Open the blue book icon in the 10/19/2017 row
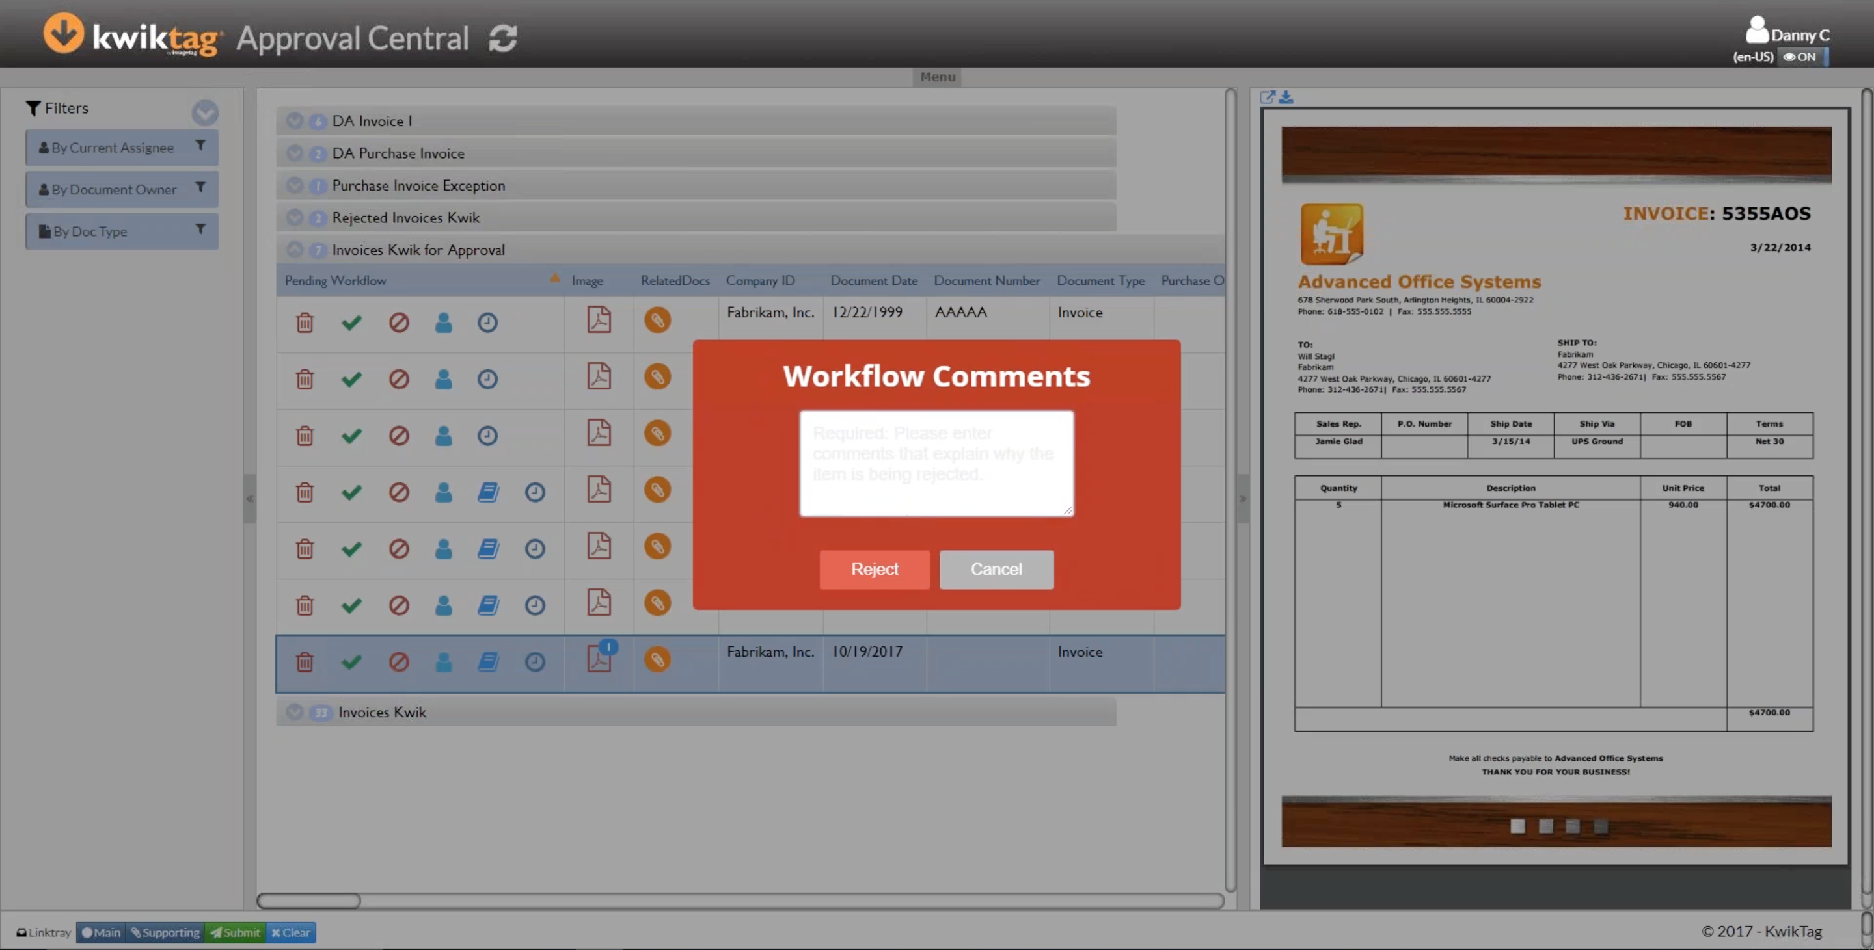 [x=488, y=662]
